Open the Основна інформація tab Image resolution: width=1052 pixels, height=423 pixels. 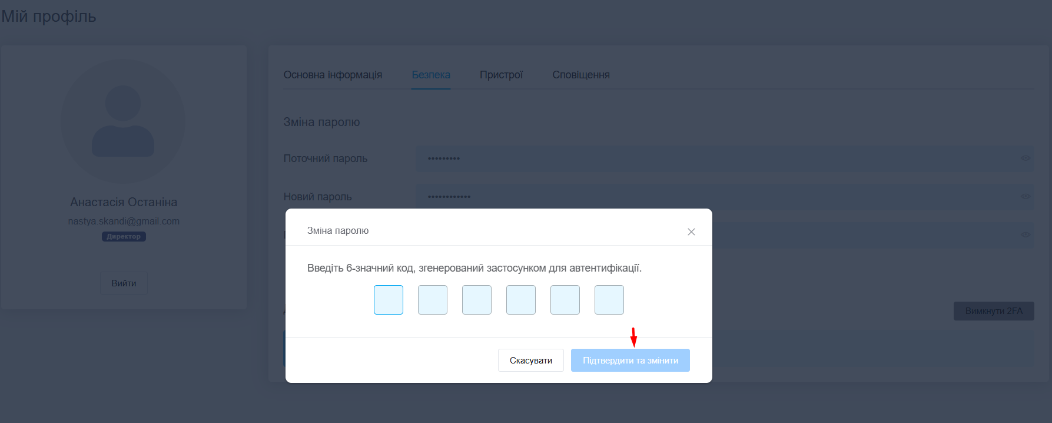coord(333,75)
